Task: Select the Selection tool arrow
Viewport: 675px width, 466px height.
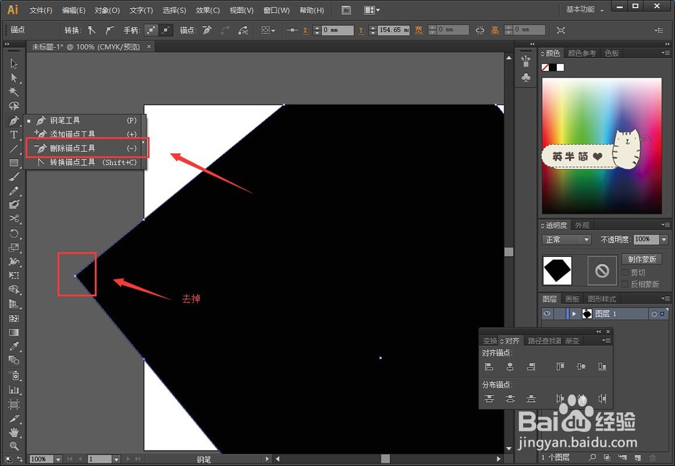Action: pyautogui.click(x=13, y=63)
